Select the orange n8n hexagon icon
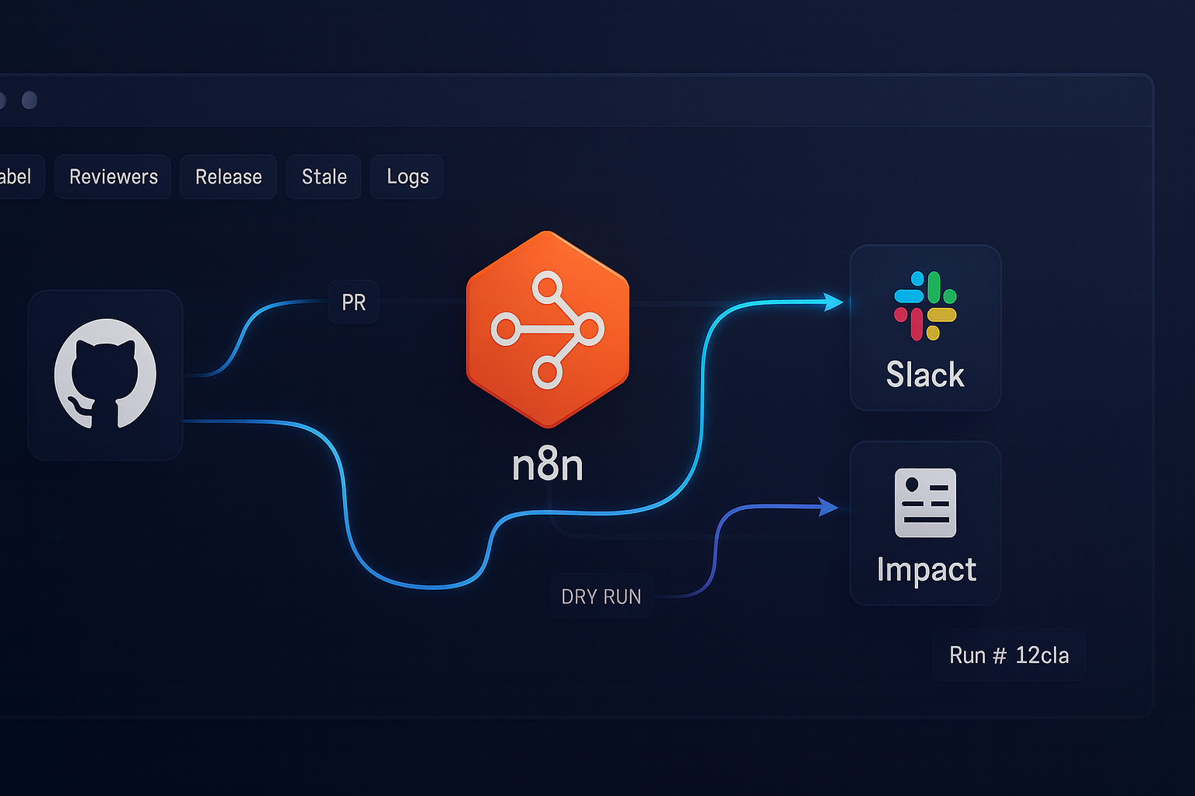Screen dimensions: 1195x796 547,329
